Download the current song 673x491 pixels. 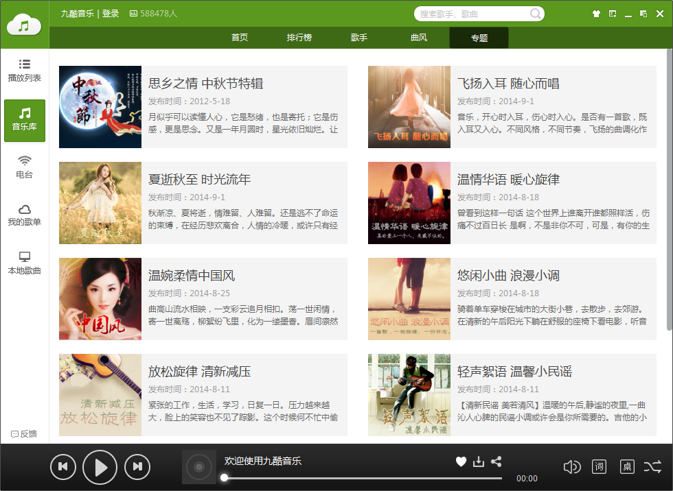coord(479,462)
